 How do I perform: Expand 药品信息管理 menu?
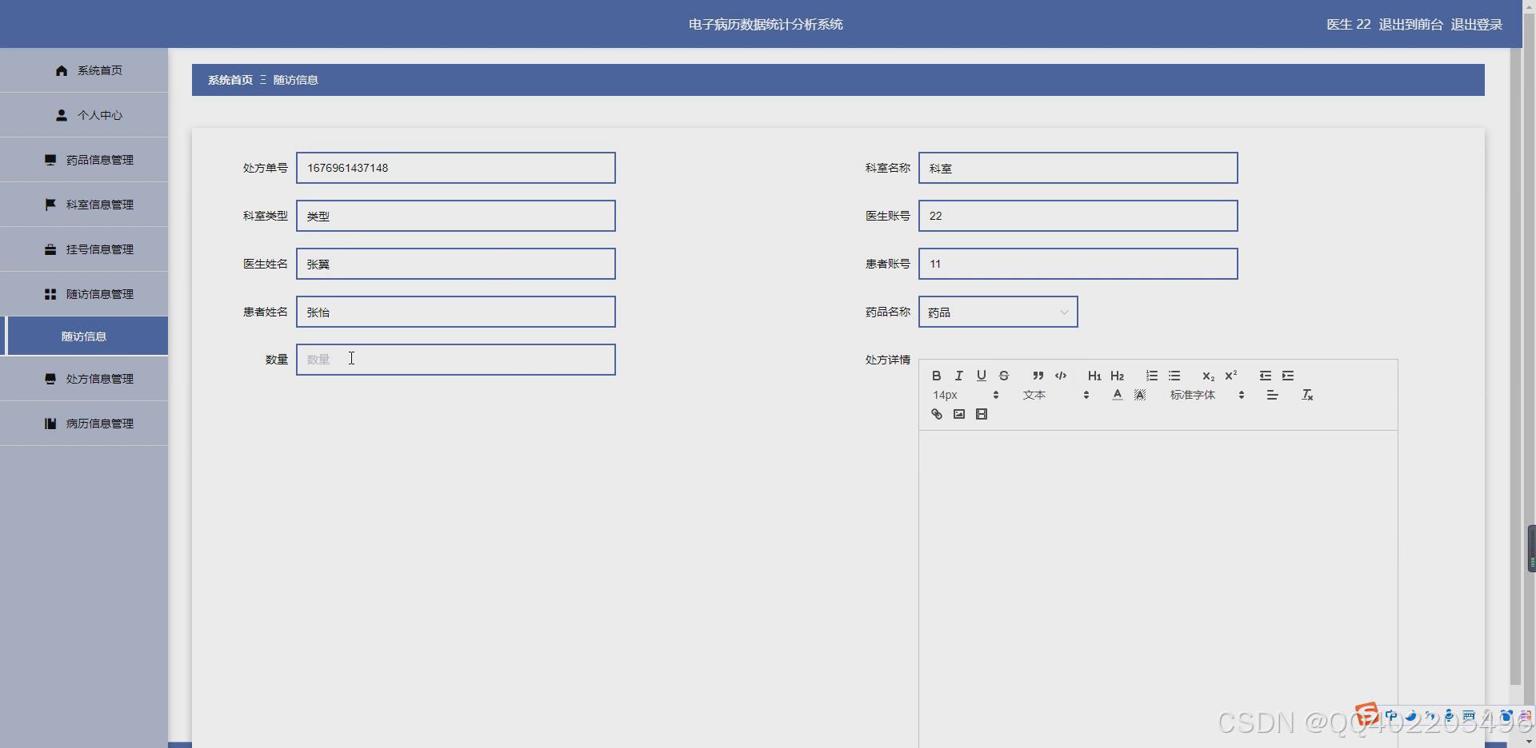tap(84, 160)
